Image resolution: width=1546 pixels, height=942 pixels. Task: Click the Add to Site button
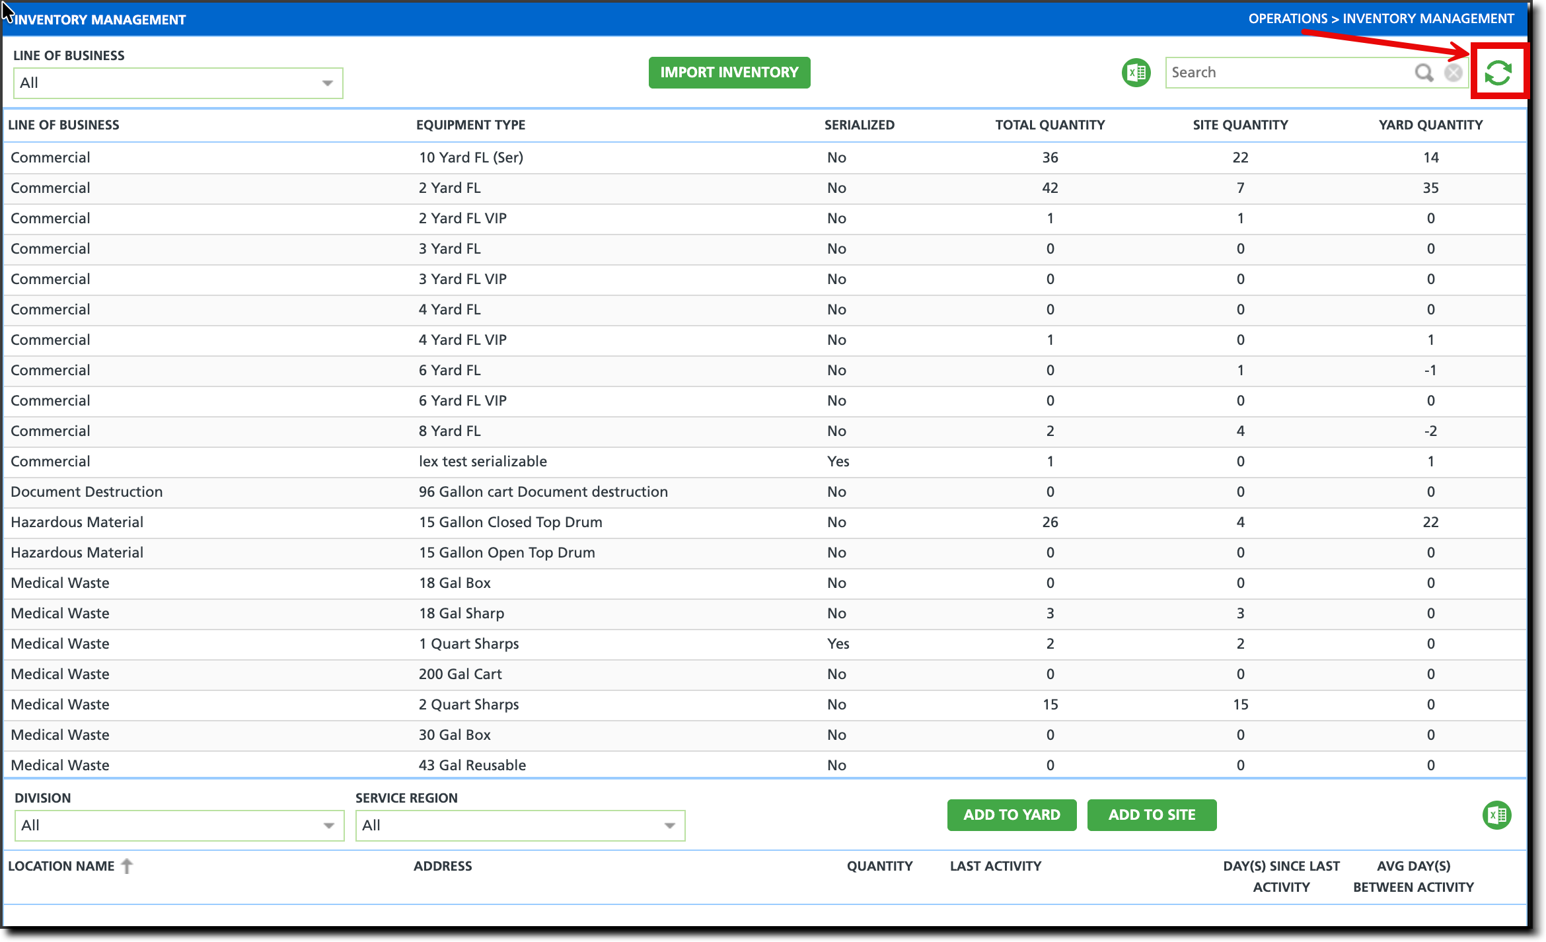[x=1152, y=815]
